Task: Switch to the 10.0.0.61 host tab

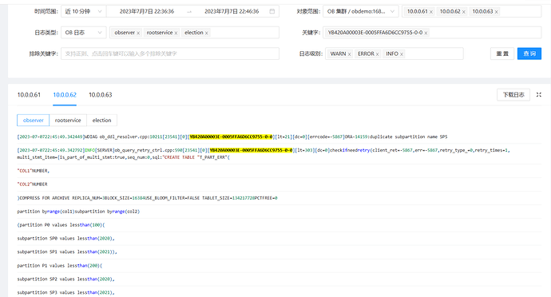Action: 29,95
